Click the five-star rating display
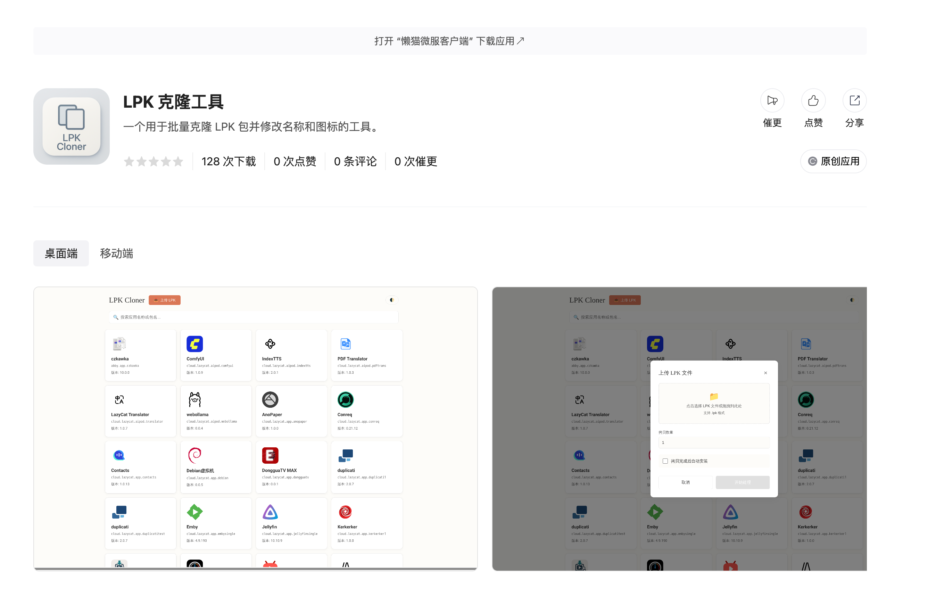 coord(153,162)
